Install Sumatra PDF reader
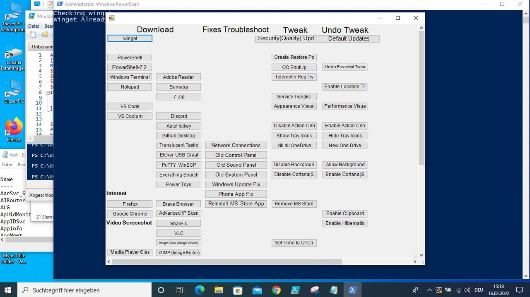 pyautogui.click(x=178, y=87)
